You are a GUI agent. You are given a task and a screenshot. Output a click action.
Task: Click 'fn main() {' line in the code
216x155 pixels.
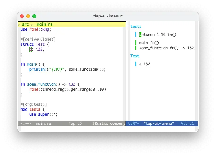point(32,64)
